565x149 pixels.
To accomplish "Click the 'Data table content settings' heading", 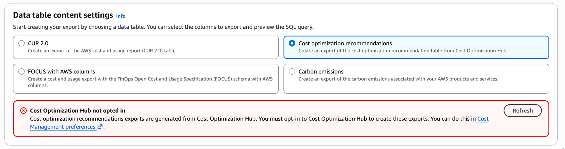I will (x=63, y=15).
